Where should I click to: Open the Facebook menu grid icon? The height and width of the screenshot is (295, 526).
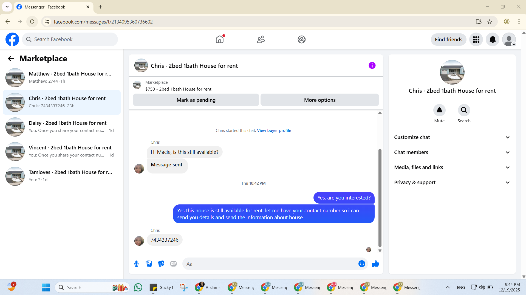(476, 40)
